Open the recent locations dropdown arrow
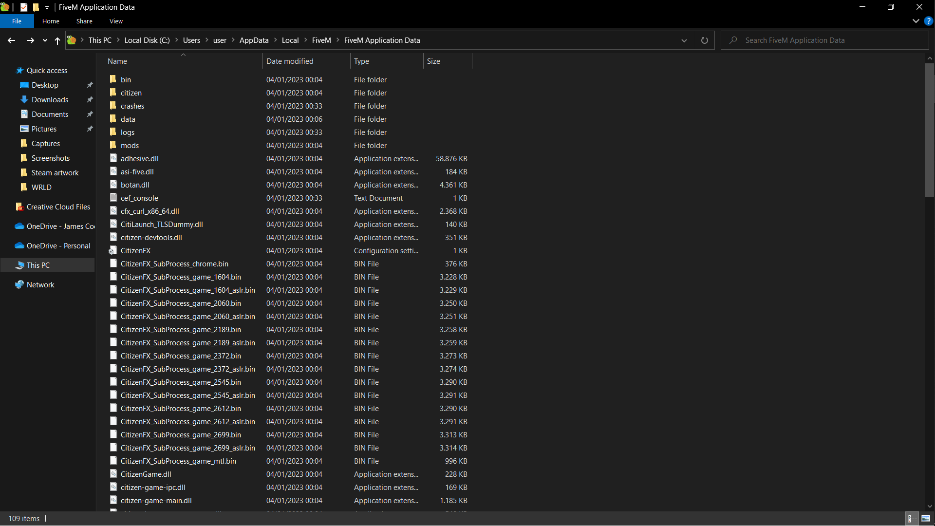The image size is (935, 526). (x=45, y=41)
